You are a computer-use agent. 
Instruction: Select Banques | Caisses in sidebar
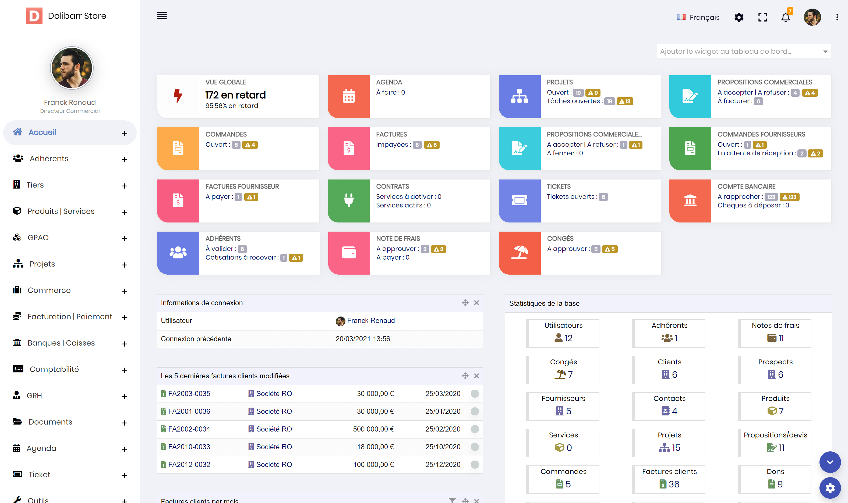pyautogui.click(x=61, y=343)
